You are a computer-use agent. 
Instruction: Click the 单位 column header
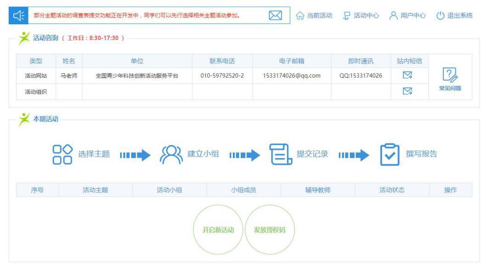tap(137, 61)
